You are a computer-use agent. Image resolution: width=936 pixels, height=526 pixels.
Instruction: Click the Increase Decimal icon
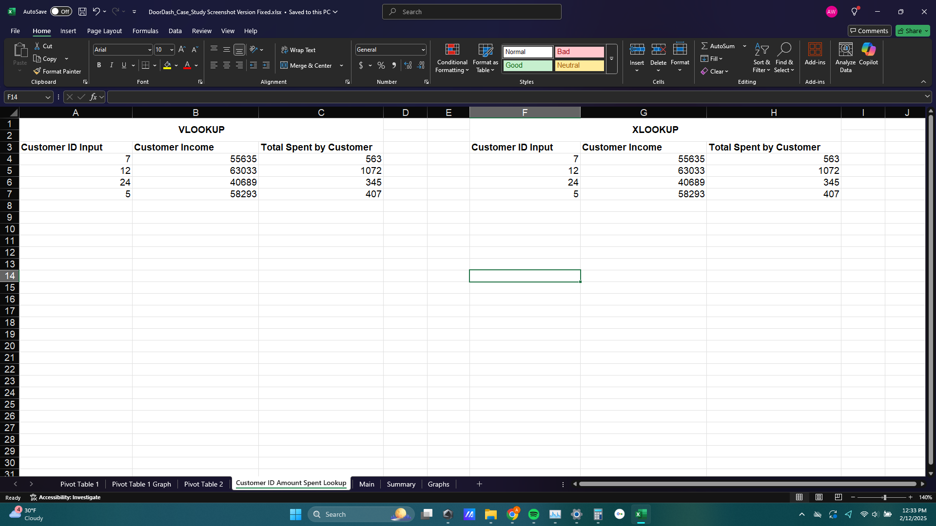click(408, 65)
